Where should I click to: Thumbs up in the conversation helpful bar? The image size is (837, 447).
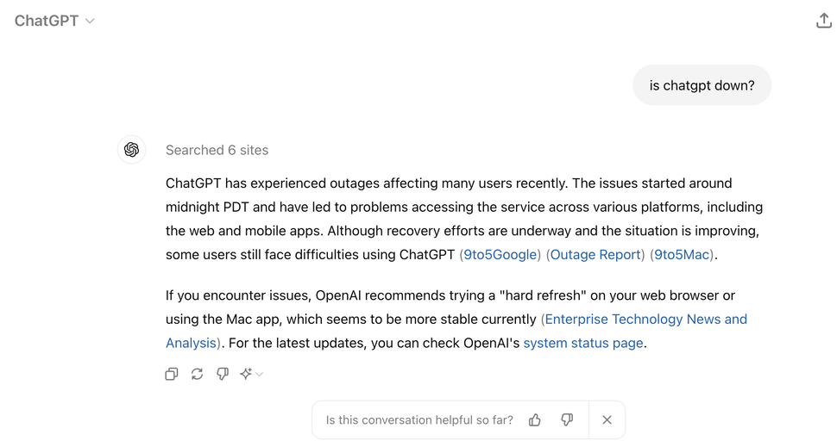(535, 420)
